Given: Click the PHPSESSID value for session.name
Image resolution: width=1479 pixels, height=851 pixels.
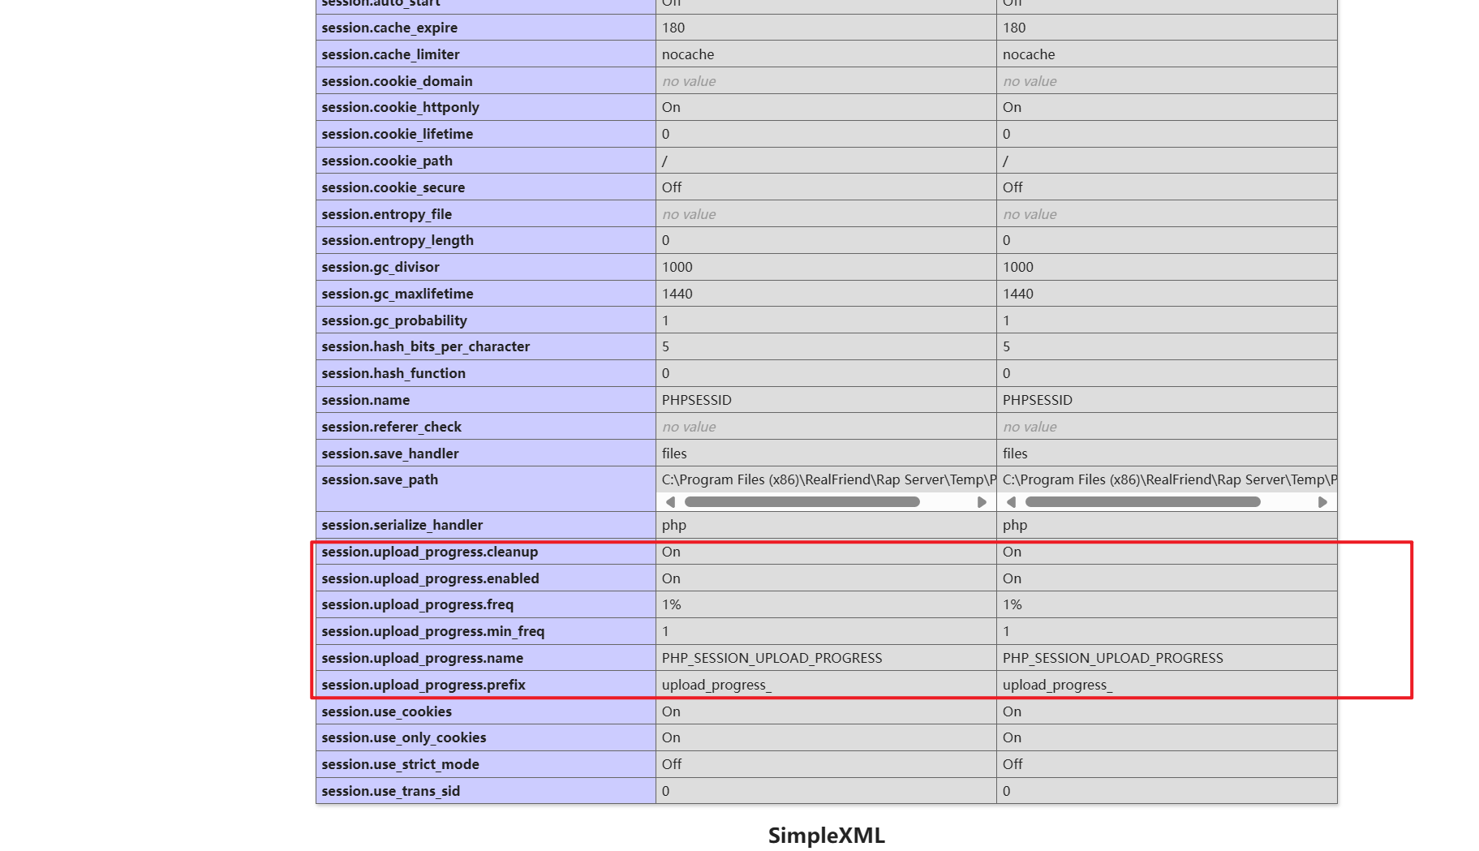Looking at the screenshot, I should click(697, 399).
